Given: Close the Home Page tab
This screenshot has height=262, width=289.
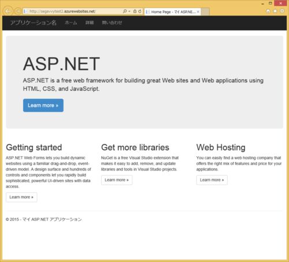Looking at the screenshot, I should tap(198, 12).
